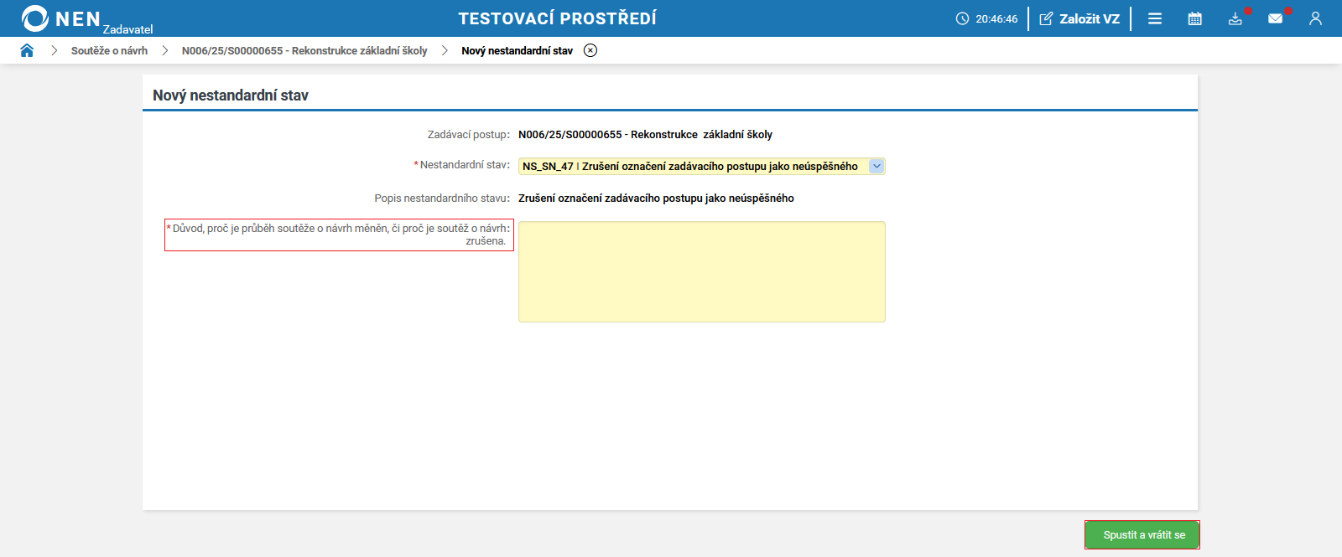Open the calendar icon in header

click(x=1195, y=18)
